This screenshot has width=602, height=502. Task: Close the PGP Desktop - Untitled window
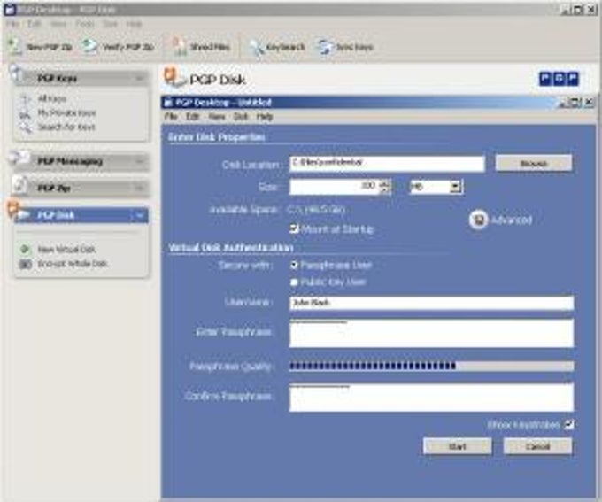coord(589,102)
